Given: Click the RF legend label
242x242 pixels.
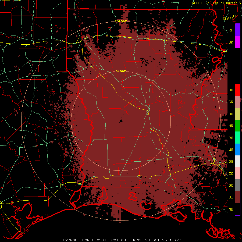Looking at the screenshot, I should point(231,30).
